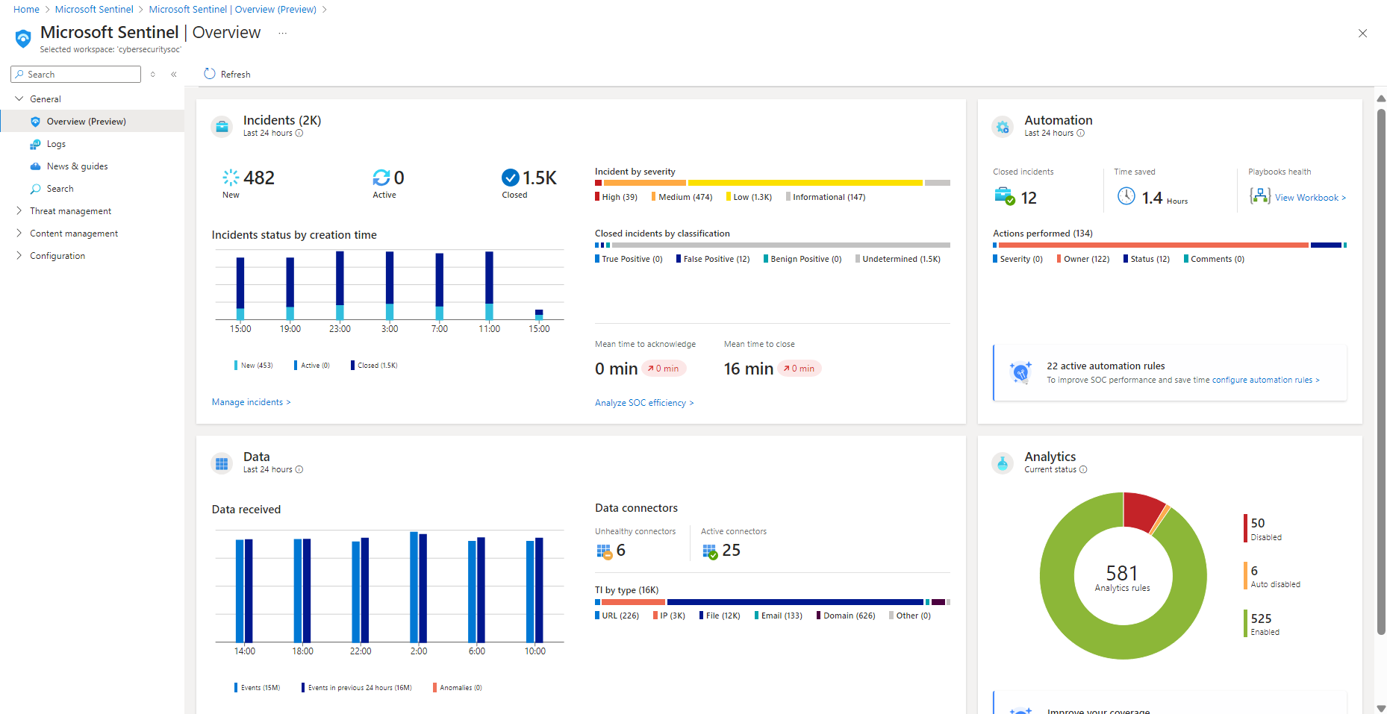Click the Unhealthy connectors warning icon

coord(605,551)
